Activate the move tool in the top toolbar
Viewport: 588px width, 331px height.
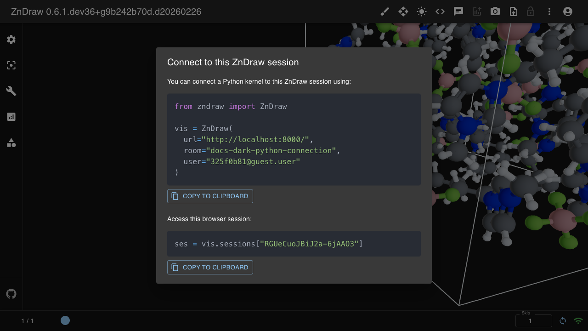tap(403, 11)
